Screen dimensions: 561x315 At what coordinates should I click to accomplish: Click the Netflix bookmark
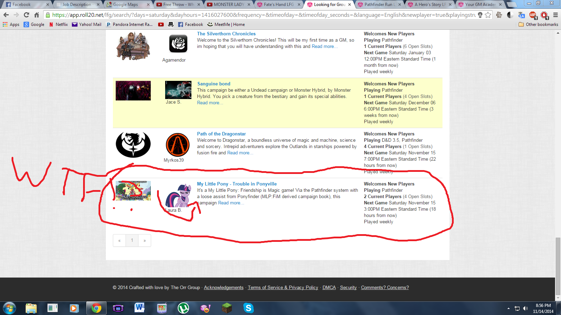(59, 24)
